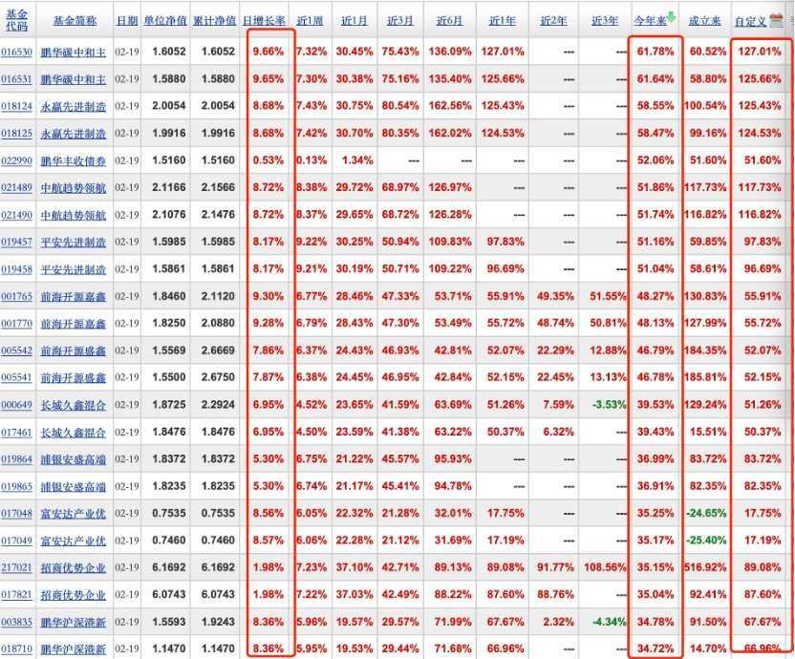
Task: Open 永赢先进制造 name in row 018124
Action: pos(74,106)
